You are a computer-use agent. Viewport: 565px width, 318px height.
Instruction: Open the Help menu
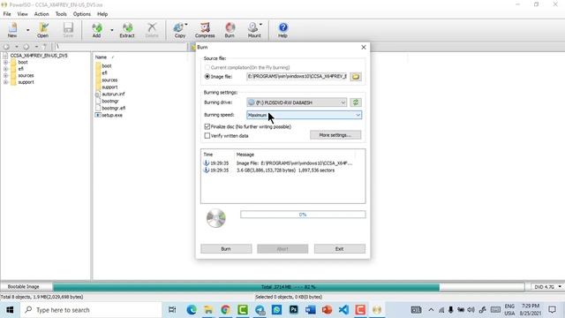pos(102,14)
